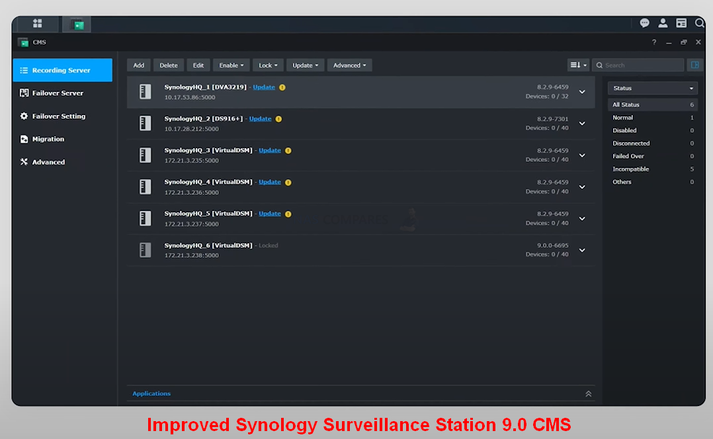Open the Update toolbar dropdown
This screenshot has width=713, height=439.
(x=305, y=65)
